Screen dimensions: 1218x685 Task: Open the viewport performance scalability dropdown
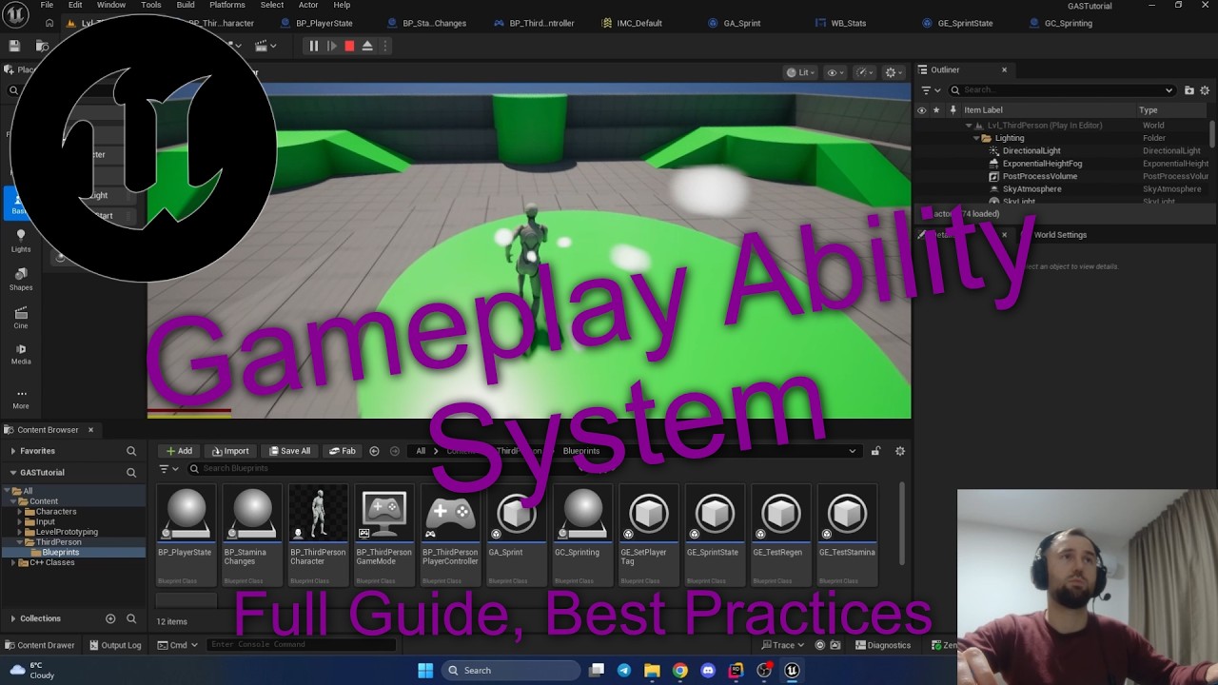[x=865, y=72]
